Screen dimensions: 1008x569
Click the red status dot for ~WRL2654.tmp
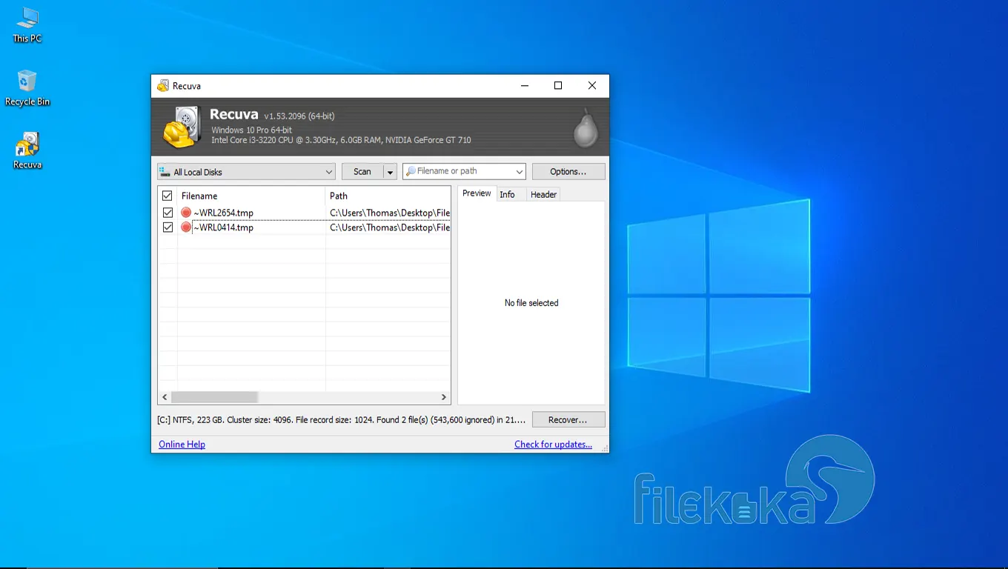click(186, 213)
